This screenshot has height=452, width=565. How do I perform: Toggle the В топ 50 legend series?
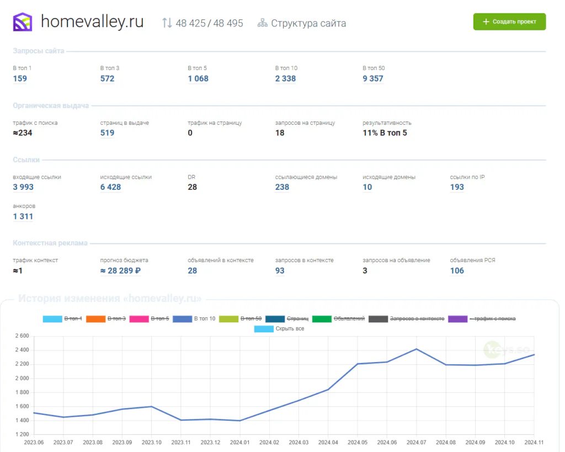click(240, 318)
